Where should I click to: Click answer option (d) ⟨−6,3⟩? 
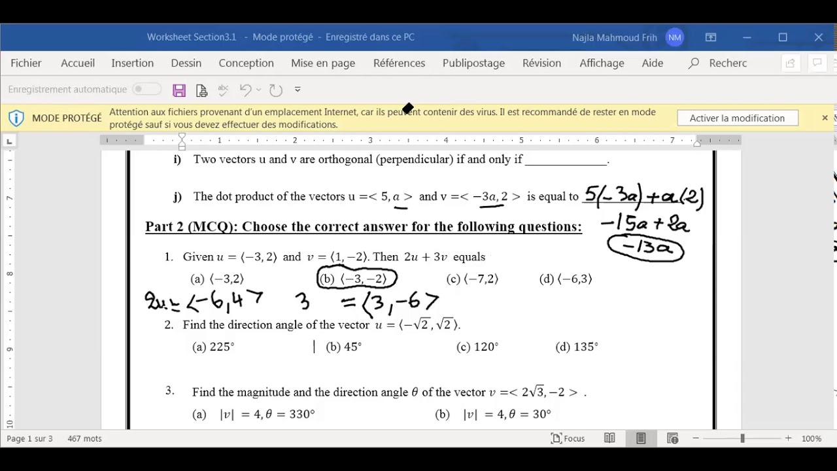click(566, 279)
